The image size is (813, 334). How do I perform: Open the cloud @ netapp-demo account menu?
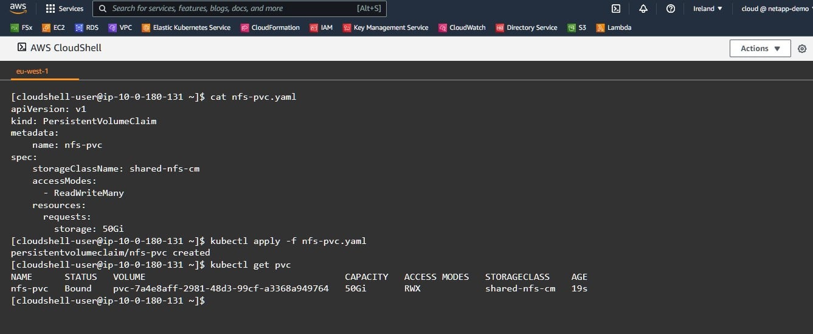[774, 9]
